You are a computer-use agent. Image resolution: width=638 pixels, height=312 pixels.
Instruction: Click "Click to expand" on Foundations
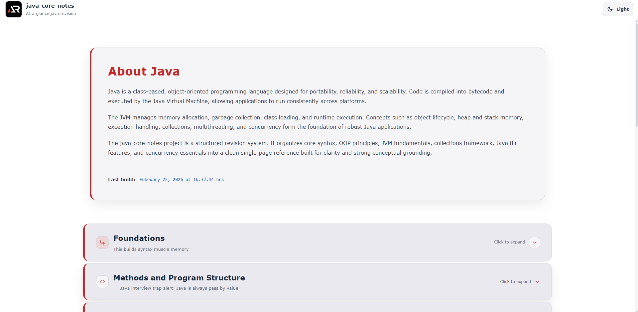pyautogui.click(x=509, y=242)
